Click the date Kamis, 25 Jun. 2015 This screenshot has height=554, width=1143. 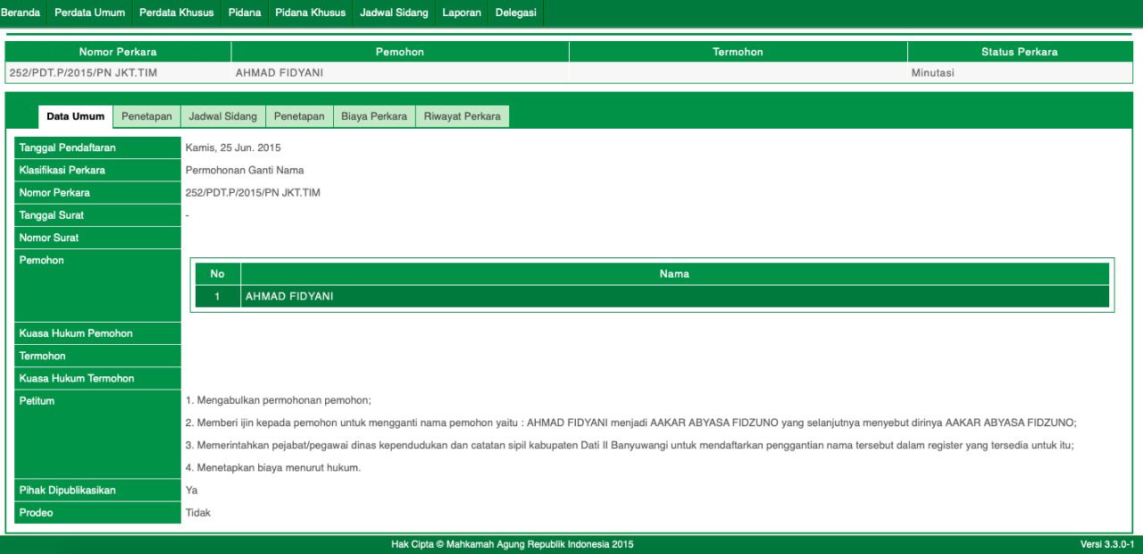point(233,147)
